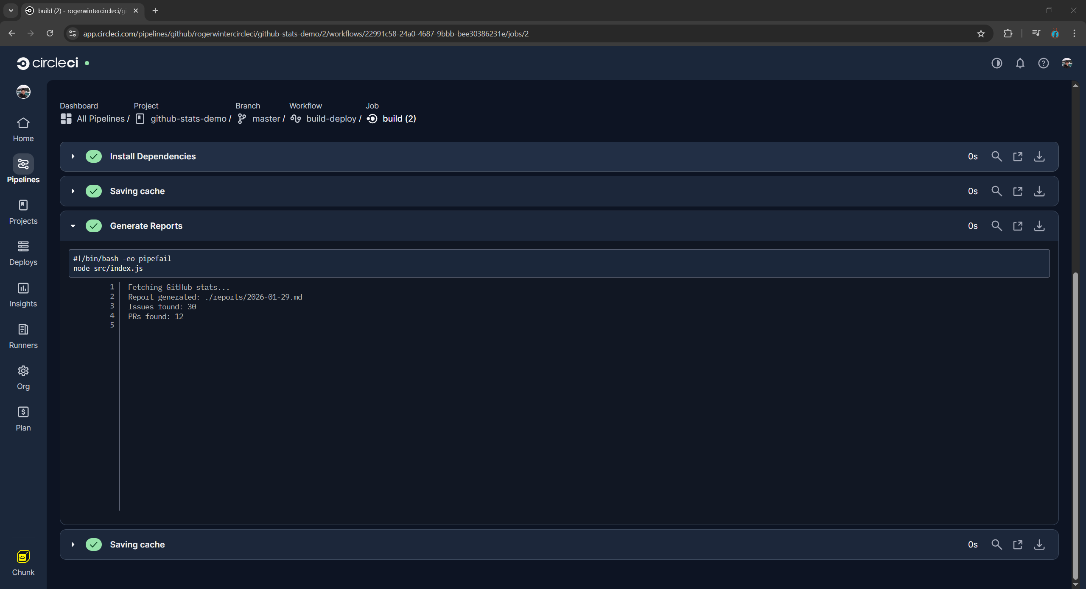
Task: Open Install Dependencies output in new tab
Action: point(1018,156)
